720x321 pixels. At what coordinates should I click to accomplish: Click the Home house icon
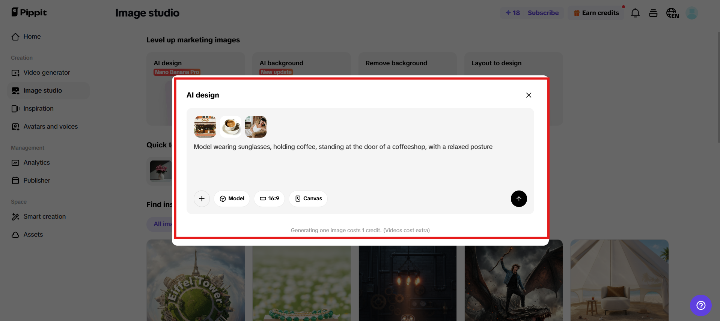(x=15, y=36)
